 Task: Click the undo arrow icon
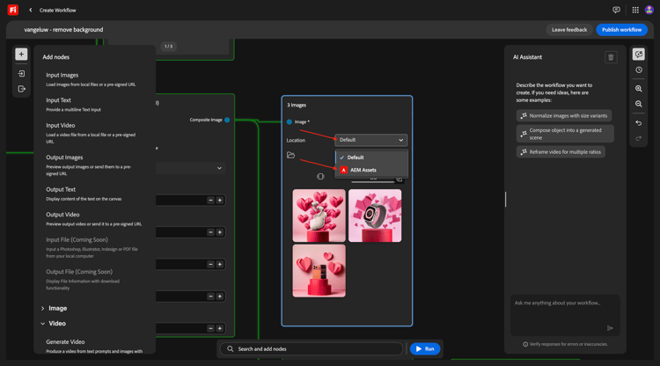point(639,123)
